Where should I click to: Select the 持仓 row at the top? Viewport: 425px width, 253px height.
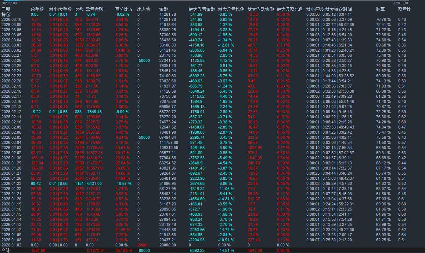pyautogui.click(x=7, y=14)
